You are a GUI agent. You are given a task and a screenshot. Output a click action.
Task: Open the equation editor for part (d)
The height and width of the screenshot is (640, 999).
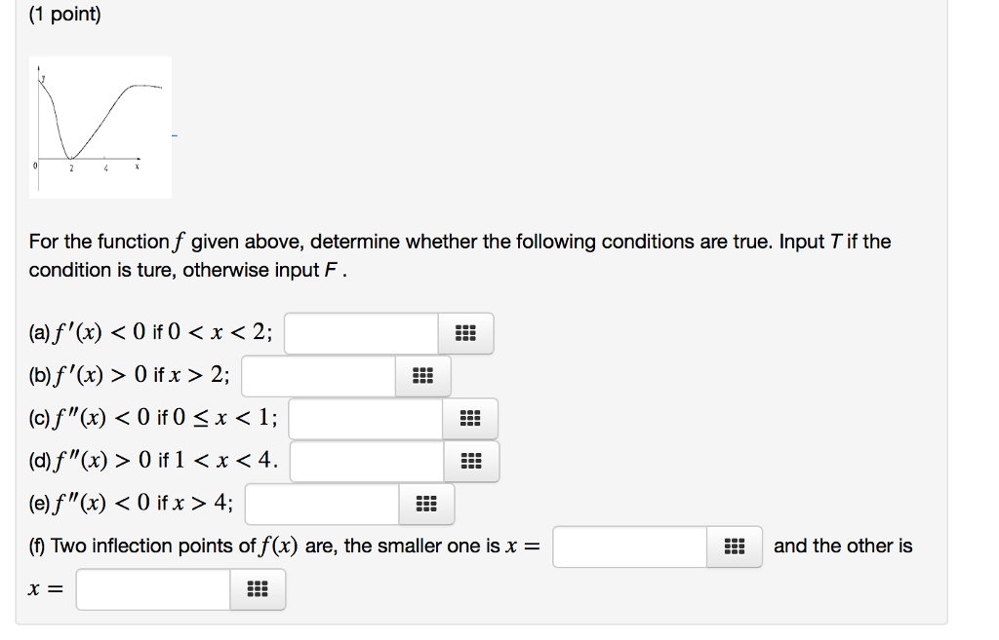(471, 461)
